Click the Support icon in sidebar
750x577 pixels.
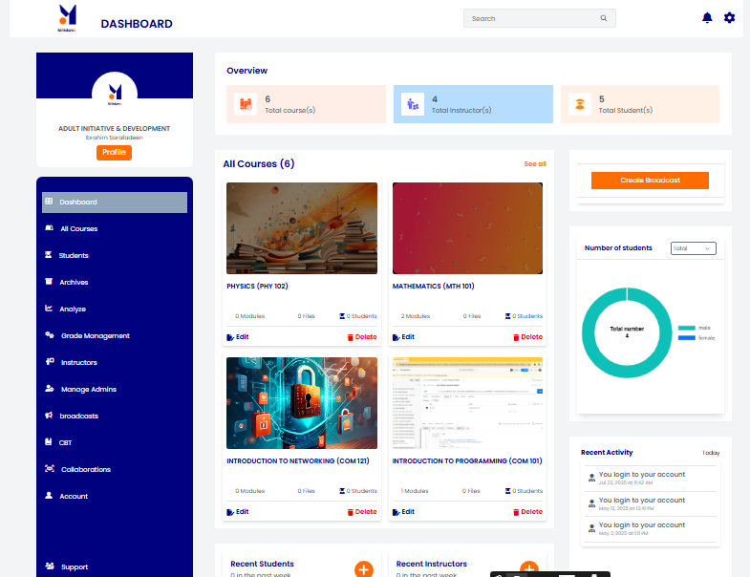pos(50,566)
